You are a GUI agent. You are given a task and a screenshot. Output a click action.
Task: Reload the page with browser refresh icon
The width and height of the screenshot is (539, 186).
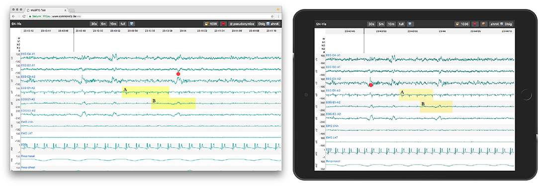pyautogui.click(x=24, y=16)
